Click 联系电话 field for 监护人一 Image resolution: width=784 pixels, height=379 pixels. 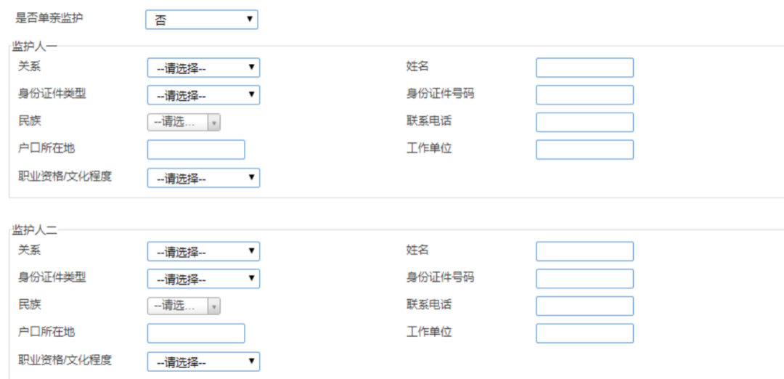[584, 122]
